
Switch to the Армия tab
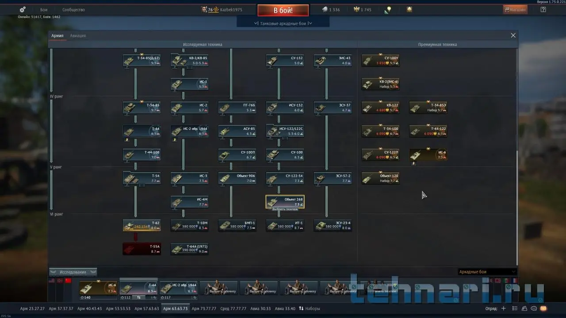[x=57, y=36]
